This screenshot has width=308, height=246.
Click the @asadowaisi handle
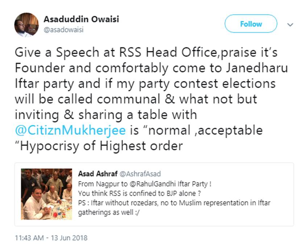63,30
